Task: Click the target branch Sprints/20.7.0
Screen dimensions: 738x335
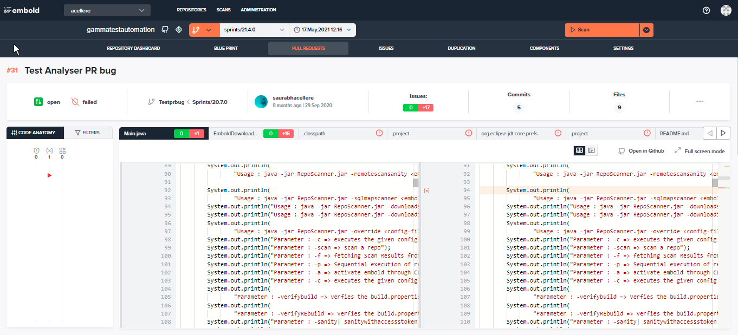Action: (210, 102)
